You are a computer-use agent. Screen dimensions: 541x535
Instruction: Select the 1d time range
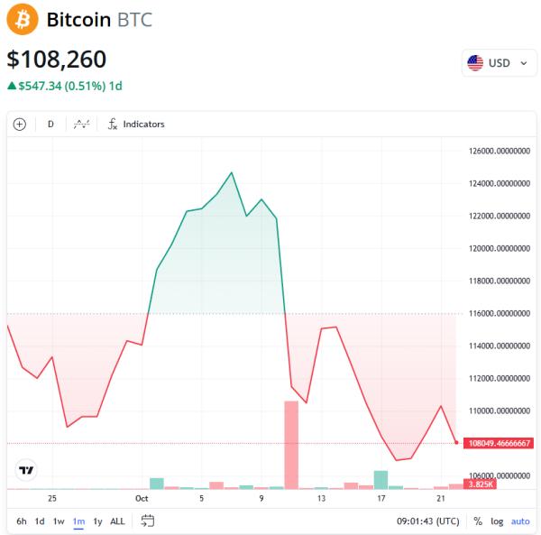click(x=40, y=521)
